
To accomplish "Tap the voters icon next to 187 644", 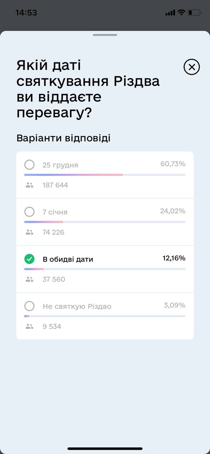I will (29, 185).
